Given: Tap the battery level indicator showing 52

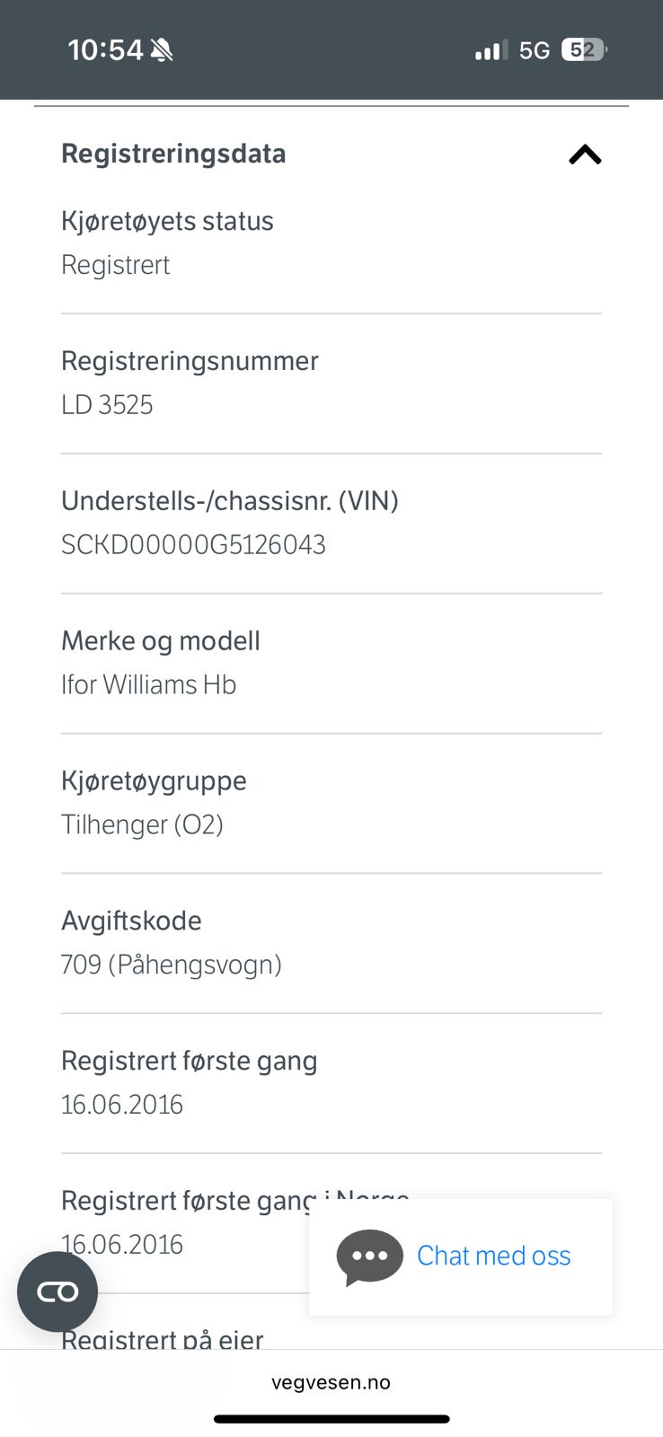Looking at the screenshot, I should (x=583, y=49).
